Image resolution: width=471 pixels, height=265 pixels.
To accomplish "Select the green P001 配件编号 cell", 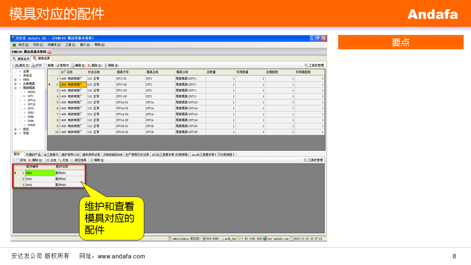I will point(40,173).
